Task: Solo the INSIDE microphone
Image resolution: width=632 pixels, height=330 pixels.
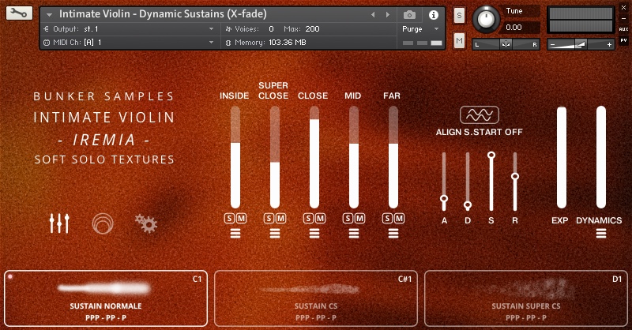Action: 229,218
